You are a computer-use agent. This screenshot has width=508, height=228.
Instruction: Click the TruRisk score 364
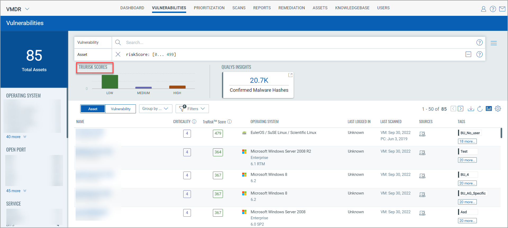point(218,152)
